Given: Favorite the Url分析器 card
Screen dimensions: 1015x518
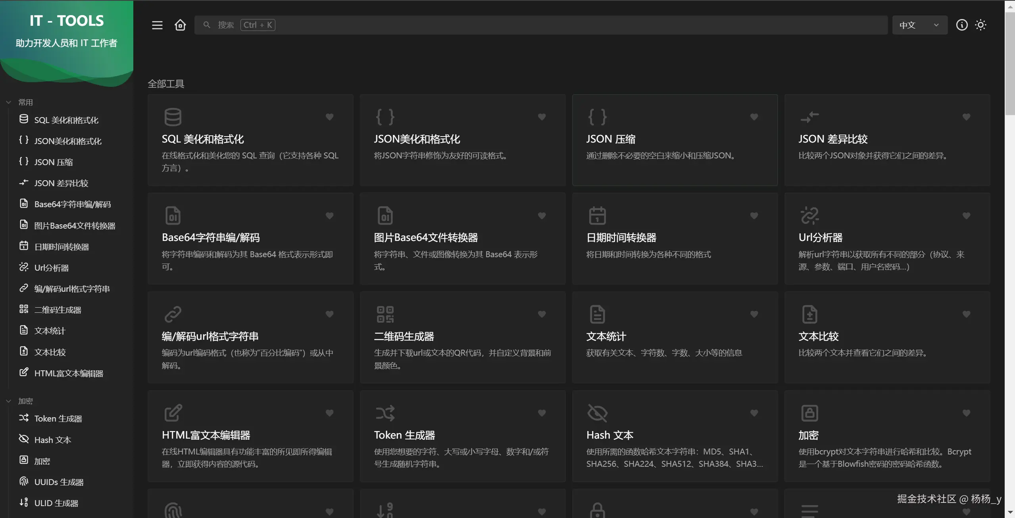Looking at the screenshot, I should point(966,216).
